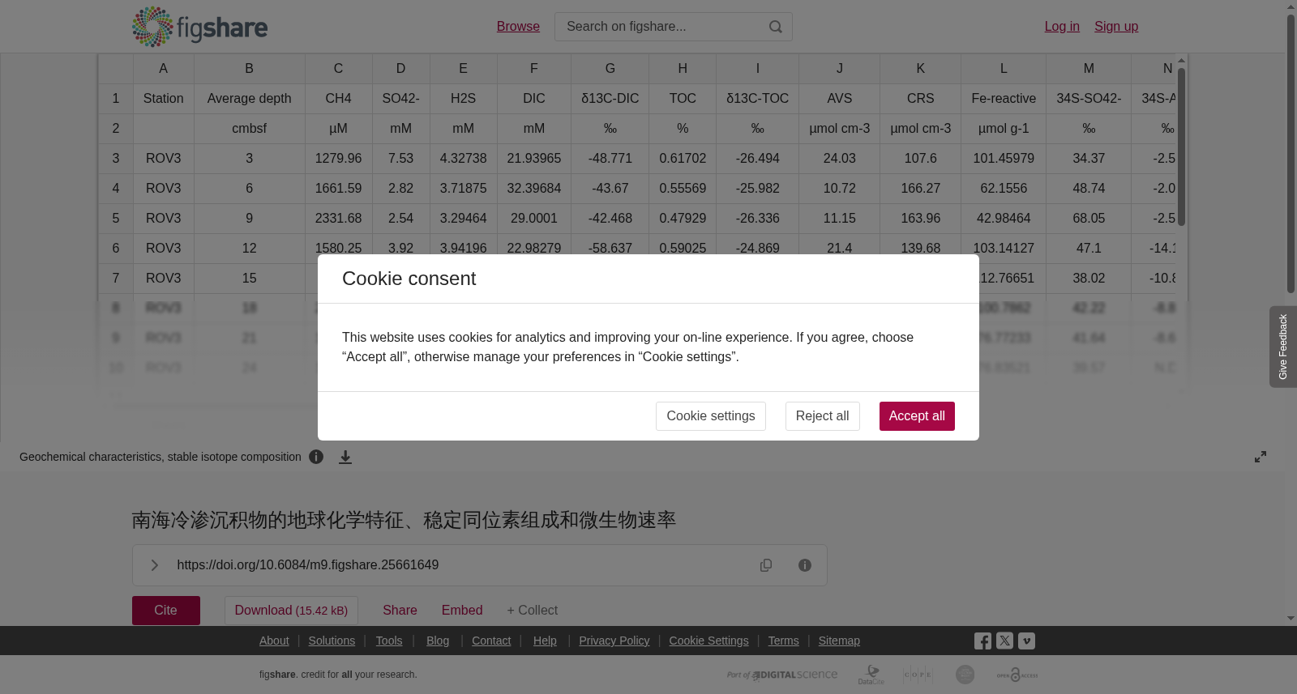
Task: Open Give Feedback side tab
Action: (1283, 347)
